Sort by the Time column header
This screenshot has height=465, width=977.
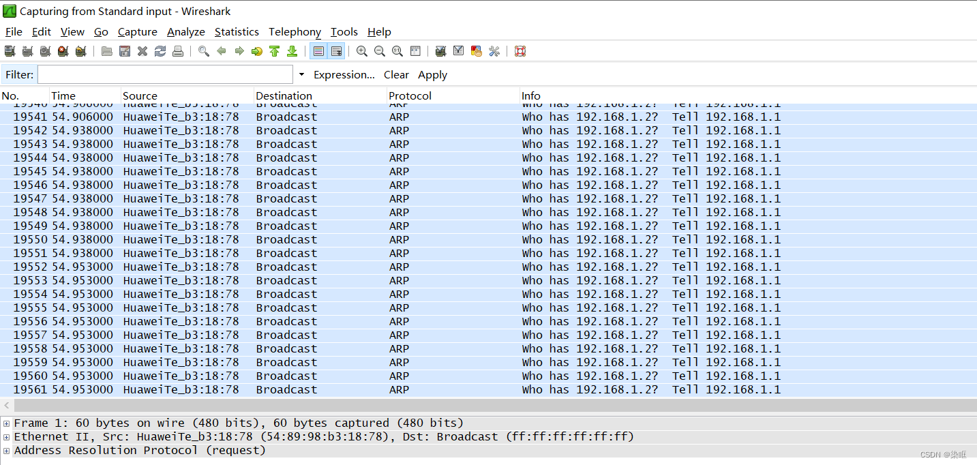click(86, 95)
